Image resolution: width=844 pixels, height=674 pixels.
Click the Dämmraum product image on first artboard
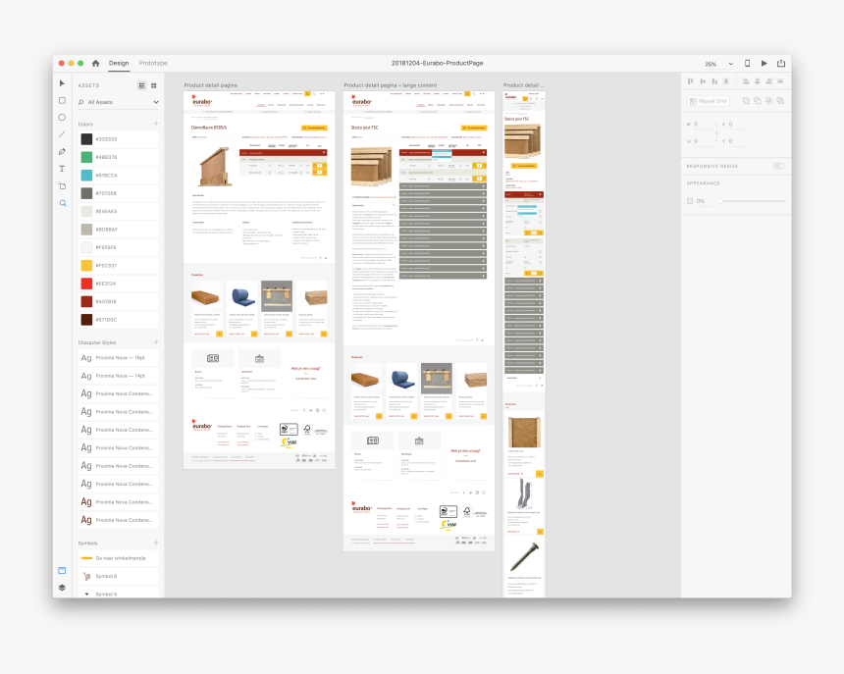(215, 167)
